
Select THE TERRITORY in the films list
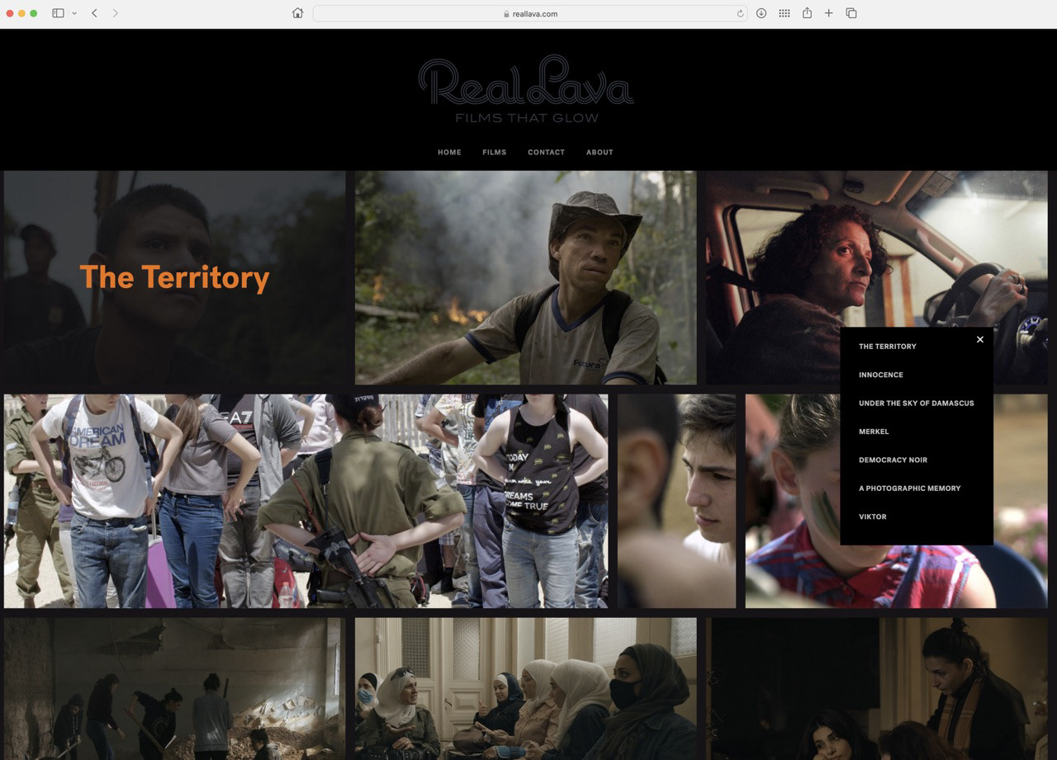tap(888, 347)
